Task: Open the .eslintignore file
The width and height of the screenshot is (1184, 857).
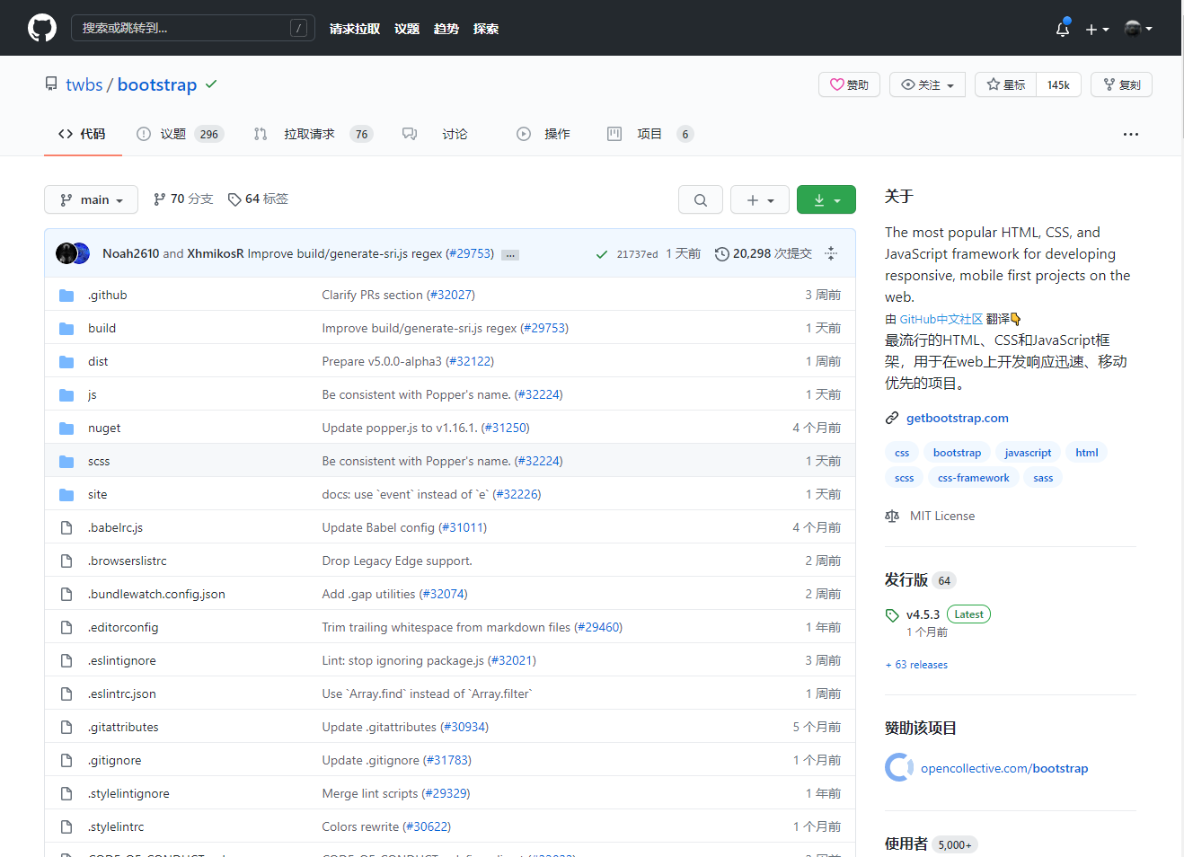Action: tap(122, 660)
